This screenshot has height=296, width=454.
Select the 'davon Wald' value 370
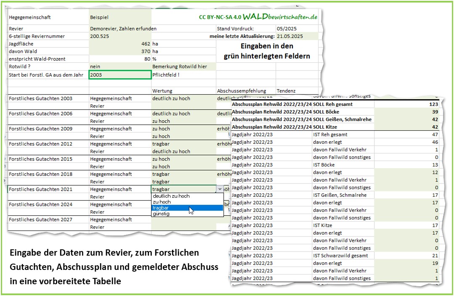coord(120,51)
